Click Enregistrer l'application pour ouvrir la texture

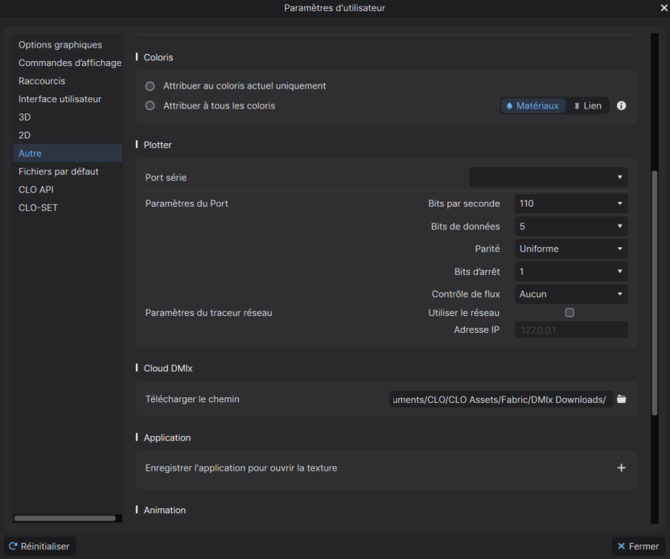point(241,468)
